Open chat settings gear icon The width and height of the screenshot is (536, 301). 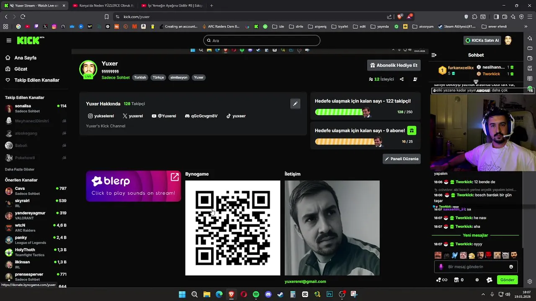pyautogui.click(x=477, y=280)
